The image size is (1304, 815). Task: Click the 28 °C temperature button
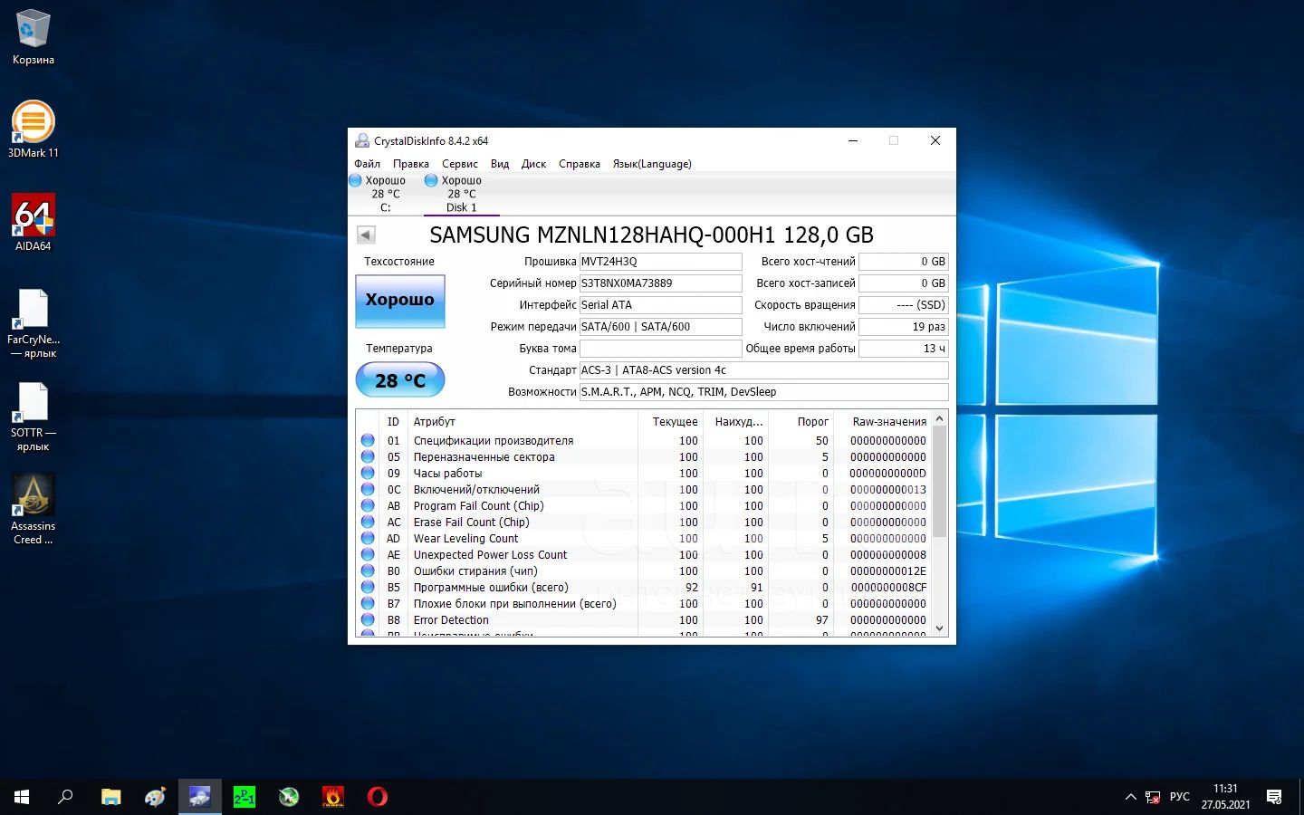click(x=400, y=380)
